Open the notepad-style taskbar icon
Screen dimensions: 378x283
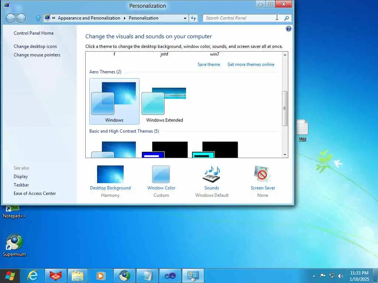pyautogui.click(x=147, y=276)
